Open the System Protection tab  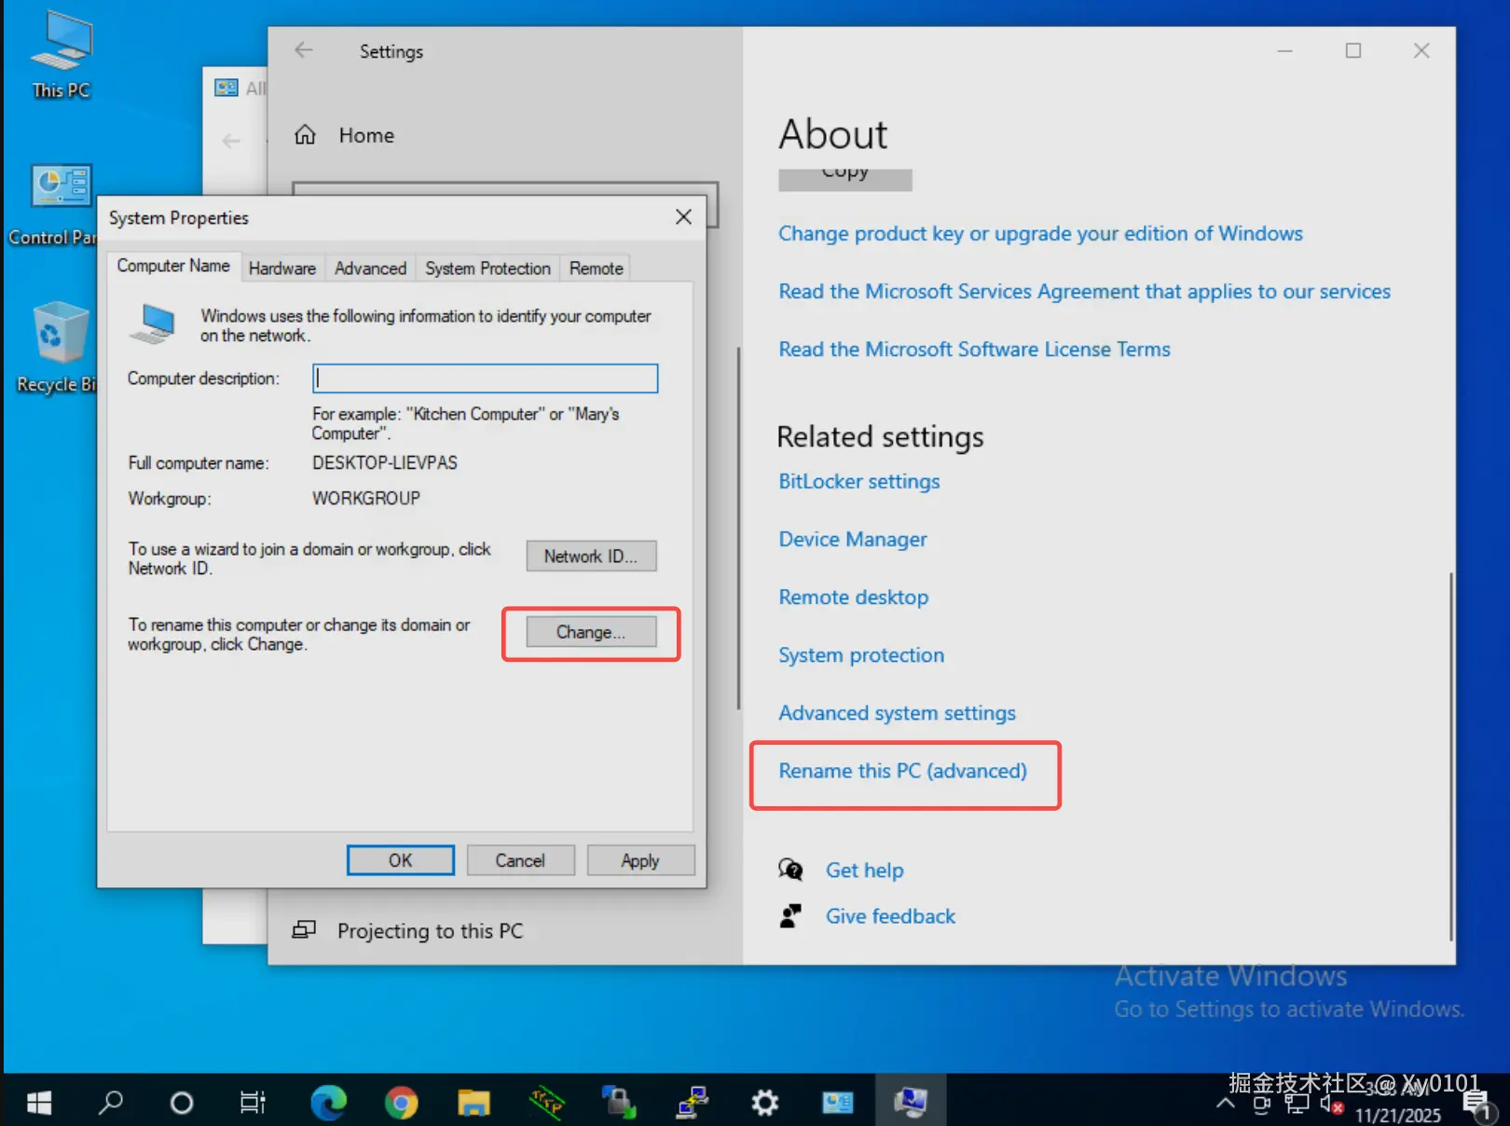[x=487, y=268]
